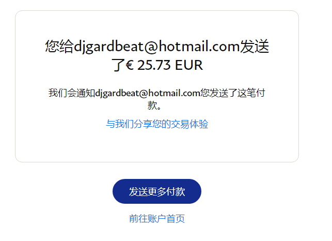Select the djgardbeat@hotmail.com email in the large heading
This screenshot has width=332, height=241.
point(156,47)
